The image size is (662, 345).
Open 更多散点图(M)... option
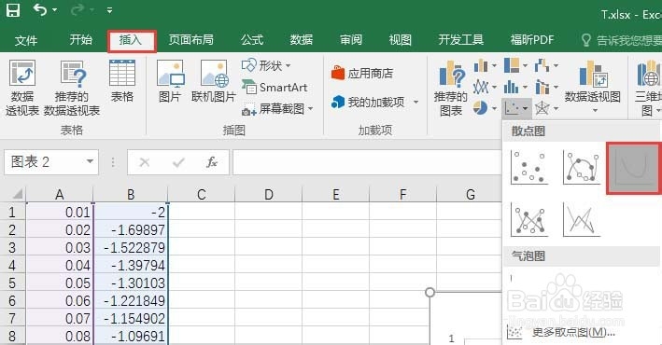tap(561, 332)
